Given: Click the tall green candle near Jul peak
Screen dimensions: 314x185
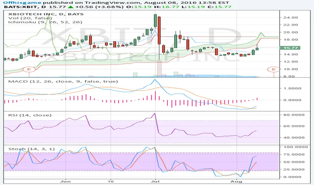Looking at the screenshot, I should (x=155, y=21).
